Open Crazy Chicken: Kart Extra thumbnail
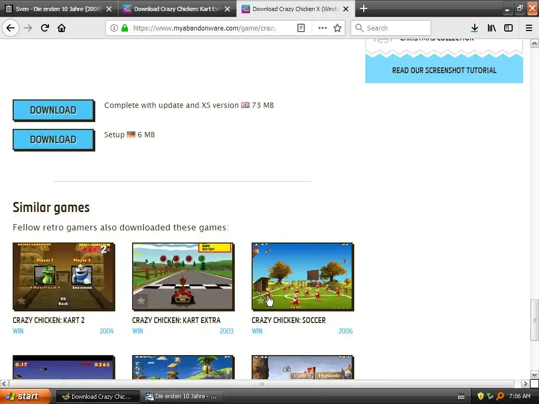 tap(183, 277)
